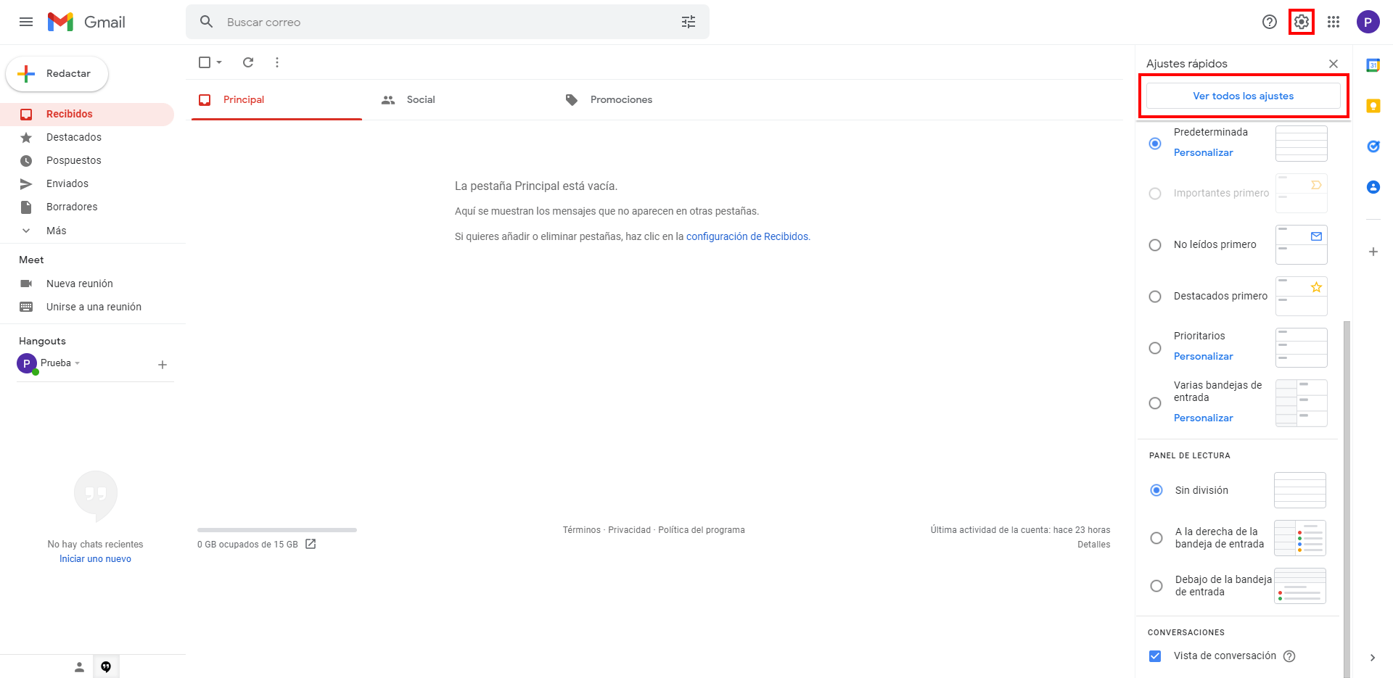Screen dimensions: 1393x678
Task: Open the Help question mark icon
Action: 1270,22
